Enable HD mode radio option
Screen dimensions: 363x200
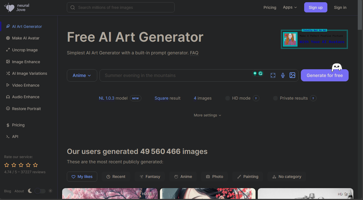point(227,98)
